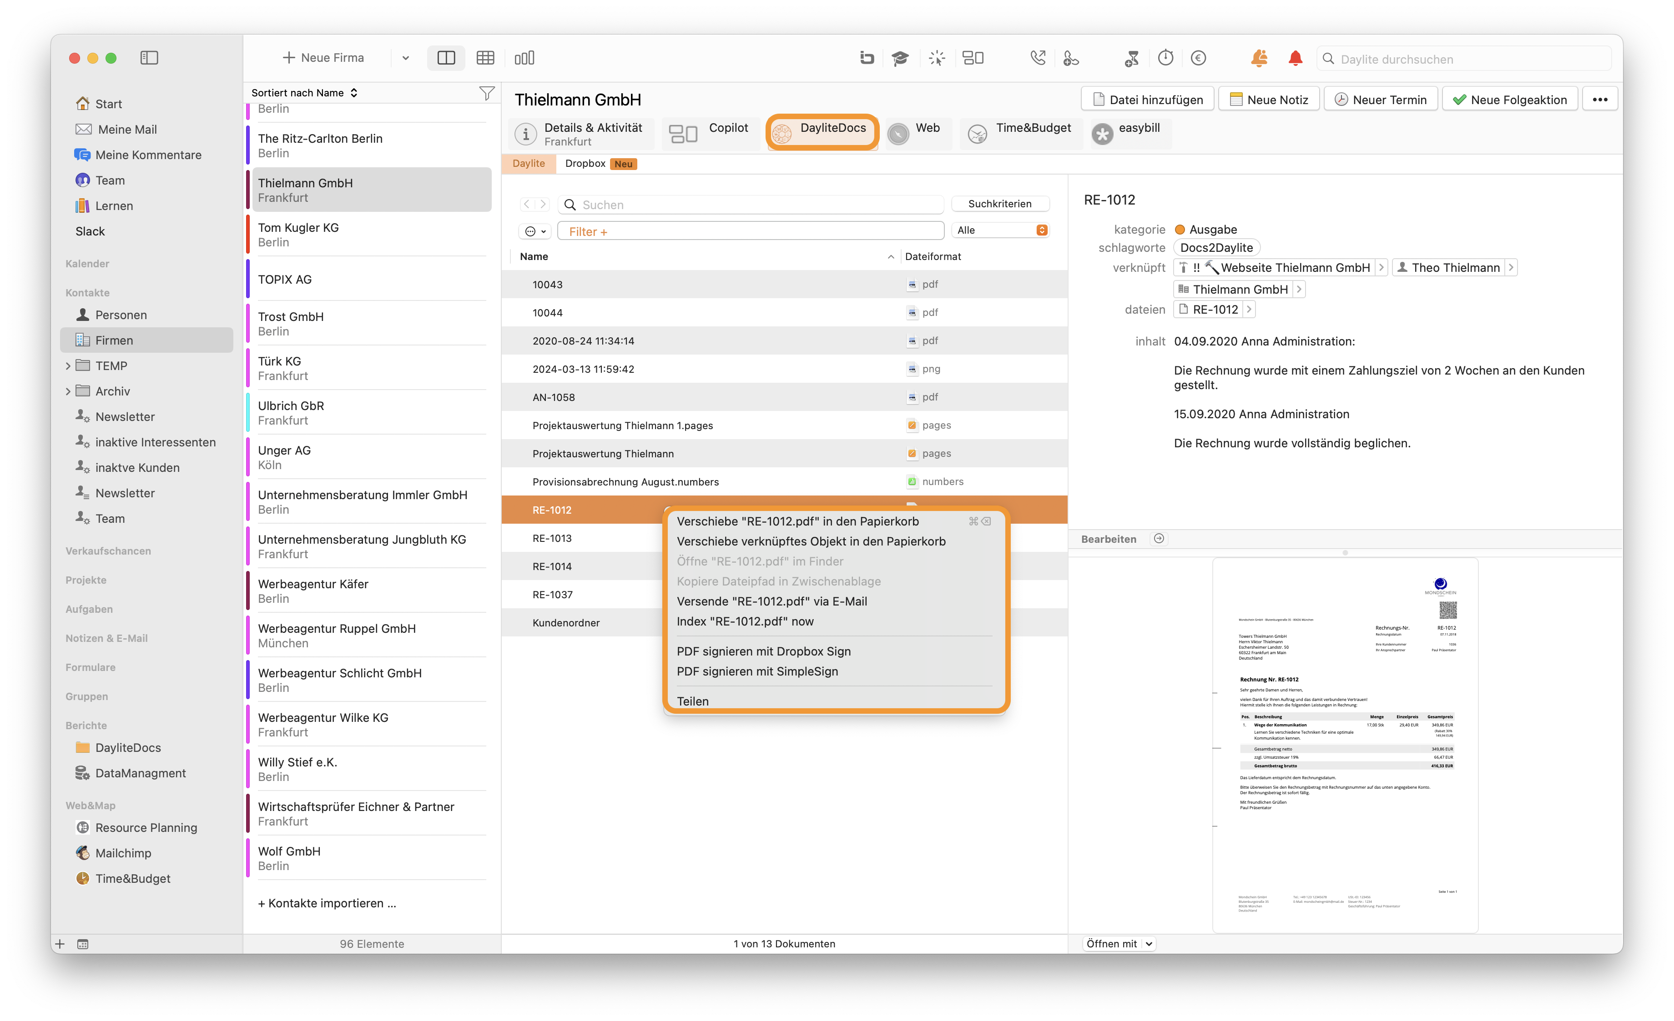The width and height of the screenshot is (1674, 1021).
Task: Open the Time&Budget tab
Action: point(1020,134)
